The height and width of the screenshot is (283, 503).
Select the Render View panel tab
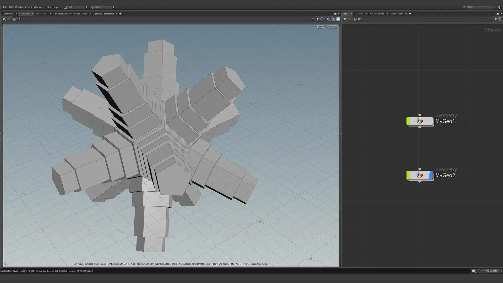41,13
